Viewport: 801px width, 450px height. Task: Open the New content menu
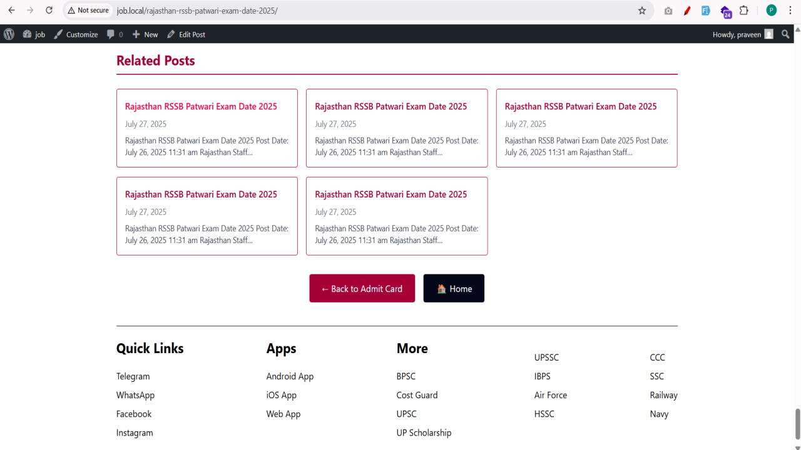145,34
